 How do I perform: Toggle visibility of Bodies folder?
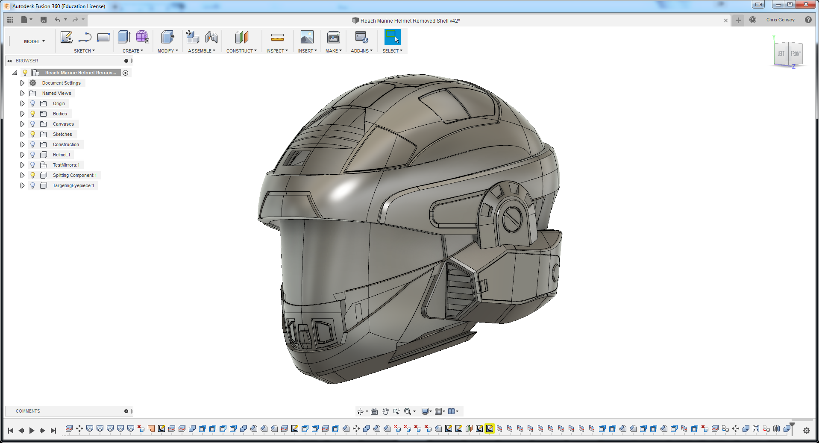click(x=33, y=114)
